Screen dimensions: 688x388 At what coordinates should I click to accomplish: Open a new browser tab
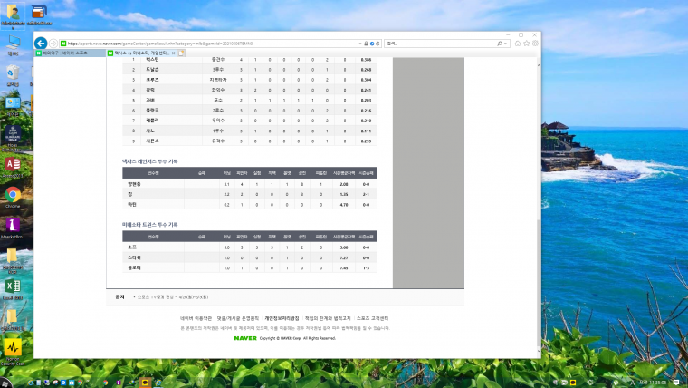coord(181,53)
